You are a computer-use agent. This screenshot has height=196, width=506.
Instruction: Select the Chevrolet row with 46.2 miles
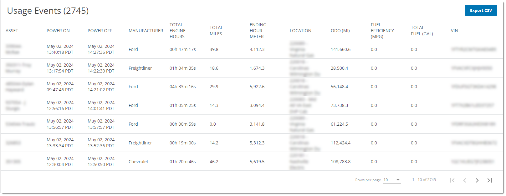pos(252,162)
